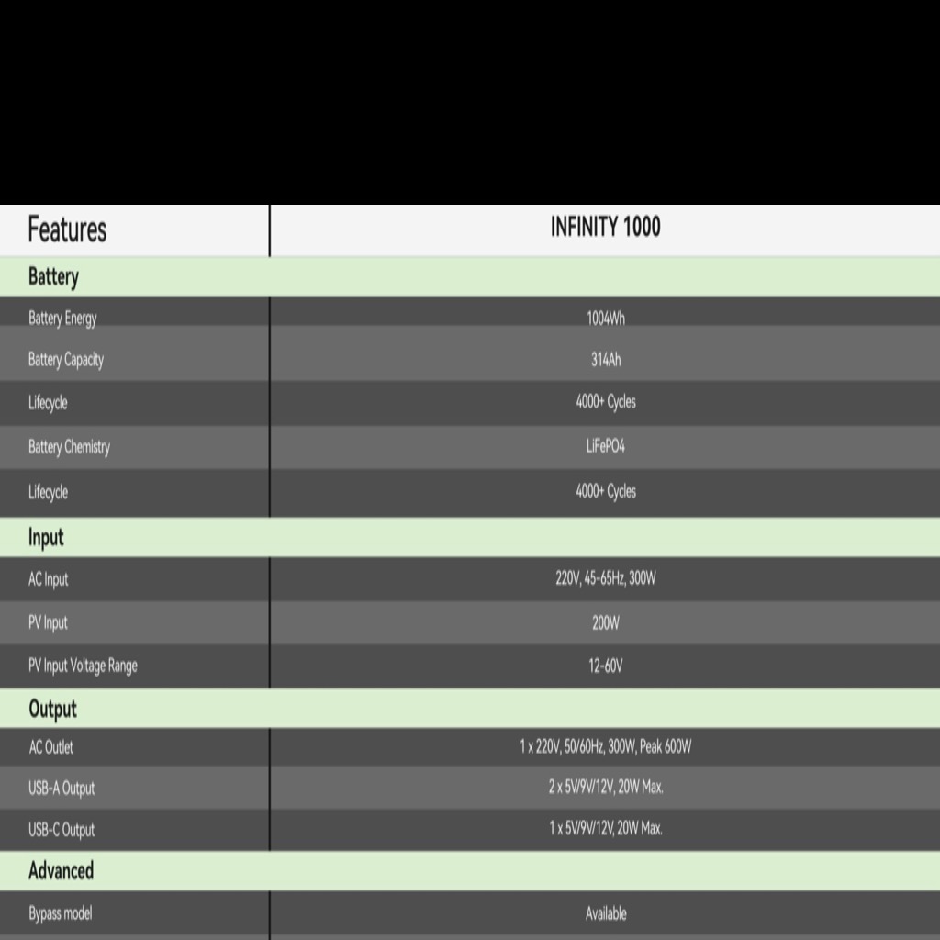Select the Battery Chemistry label
The image size is (940, 940).
pyautogui.click(x=69, y=447)
